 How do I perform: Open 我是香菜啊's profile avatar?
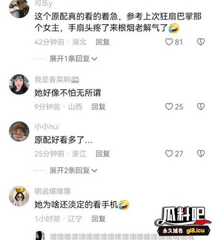[19, 84]
